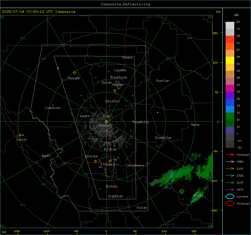Click the Innisfail label
The width and height of the screenshot is (251, 235).
[x=112, y=101]
